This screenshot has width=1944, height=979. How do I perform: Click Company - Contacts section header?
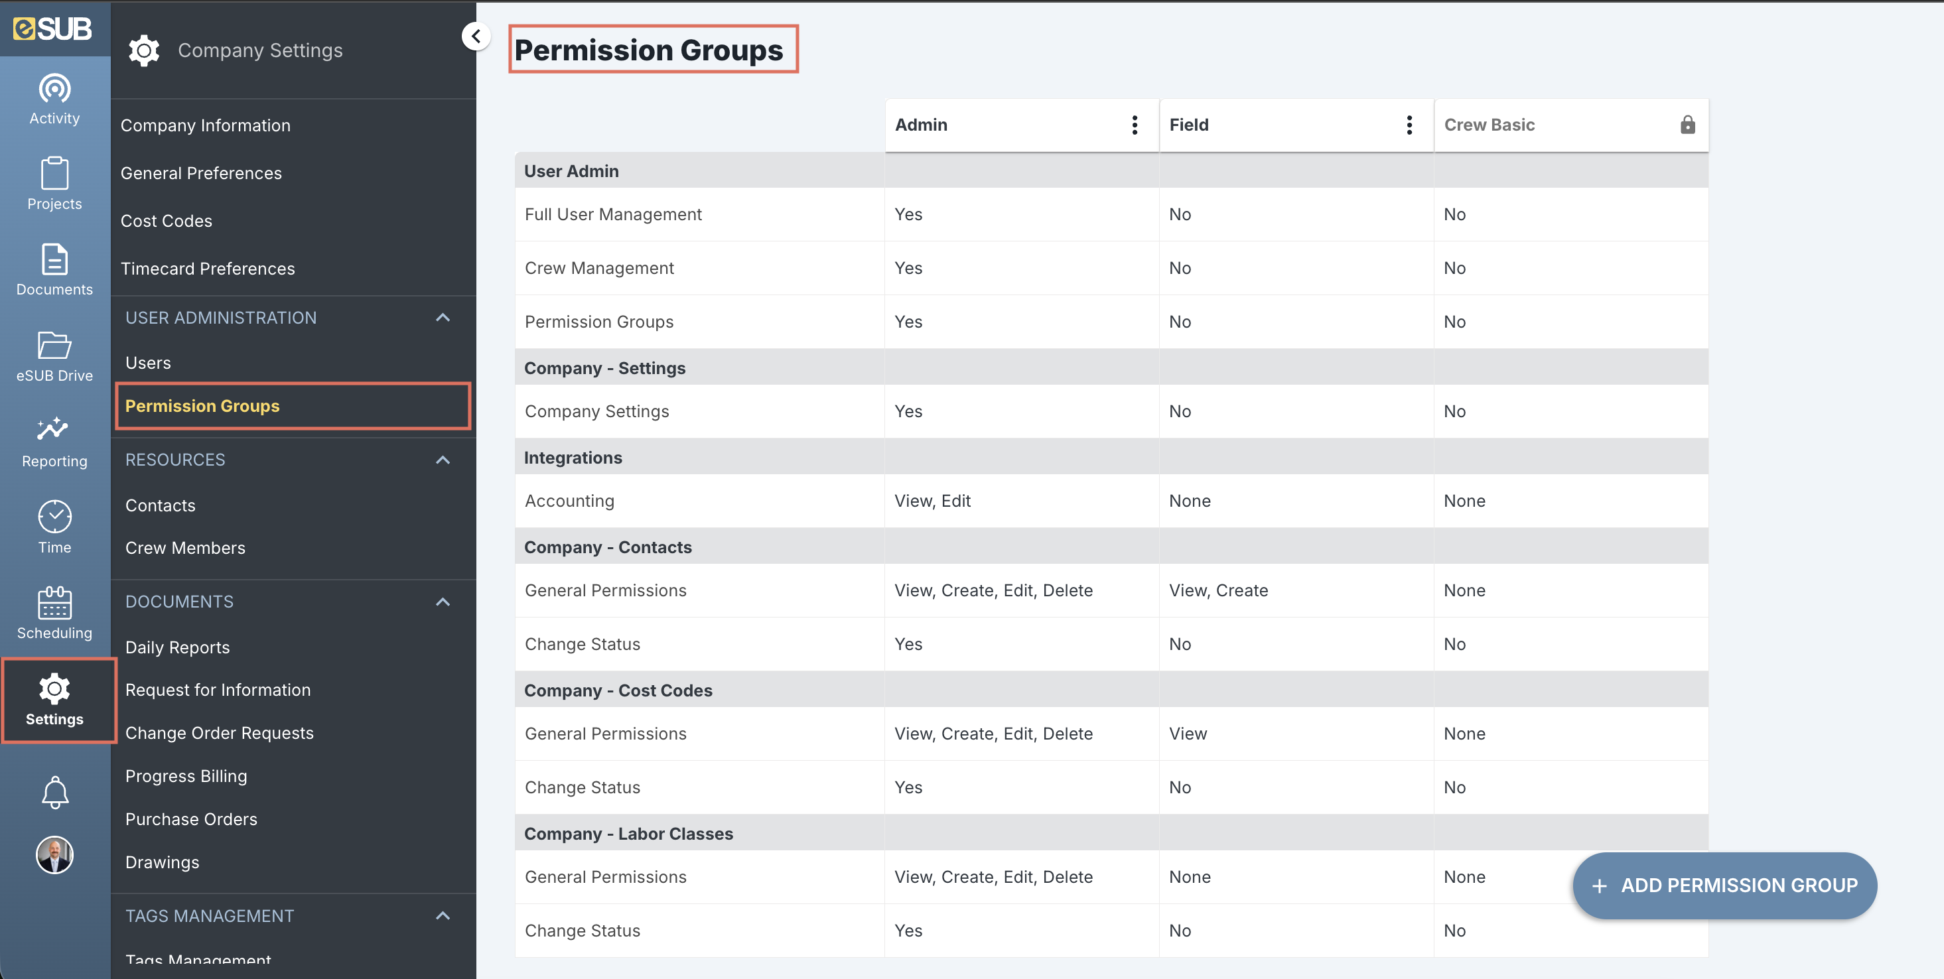(x=608, y=548)
